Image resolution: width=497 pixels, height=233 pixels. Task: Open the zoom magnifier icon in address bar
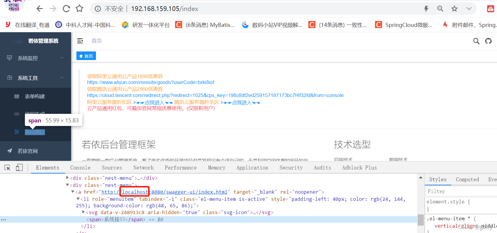click(x=440, y=9)
